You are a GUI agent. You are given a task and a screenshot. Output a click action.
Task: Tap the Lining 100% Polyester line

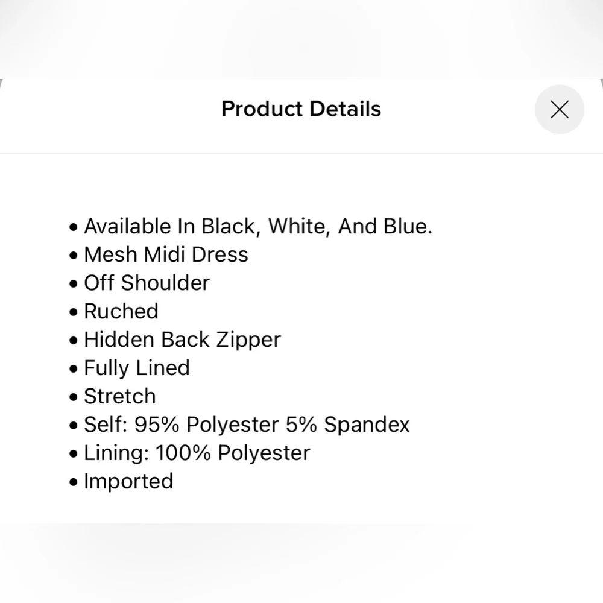click(197, 453)
